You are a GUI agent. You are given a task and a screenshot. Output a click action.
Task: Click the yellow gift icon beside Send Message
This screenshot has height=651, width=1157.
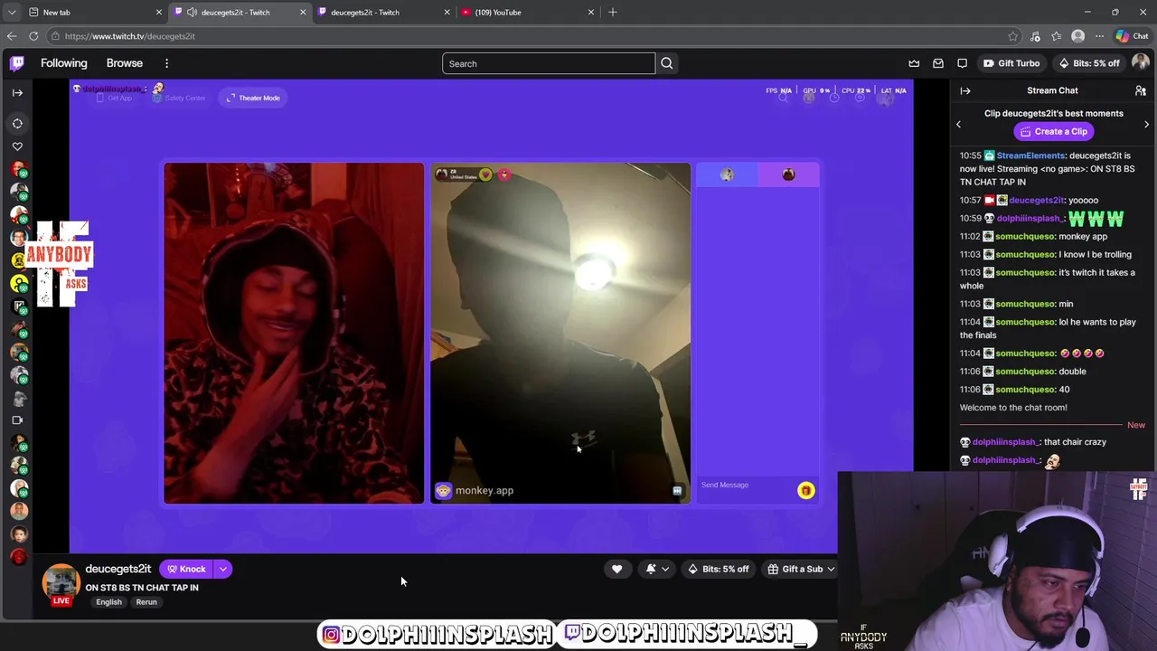point(806,490)
